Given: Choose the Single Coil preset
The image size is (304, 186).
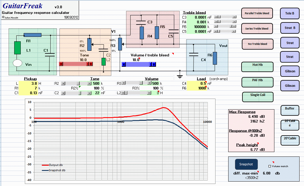Looking at the screenshot, I should tap(258, 97).
